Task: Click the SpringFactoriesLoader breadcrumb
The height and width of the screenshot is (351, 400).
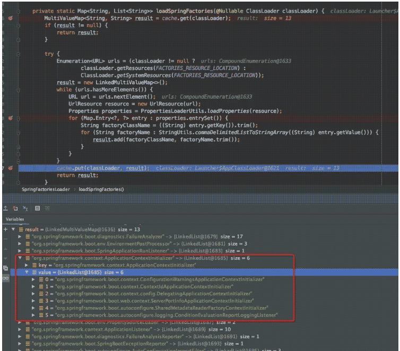Action: pos(46,189)
